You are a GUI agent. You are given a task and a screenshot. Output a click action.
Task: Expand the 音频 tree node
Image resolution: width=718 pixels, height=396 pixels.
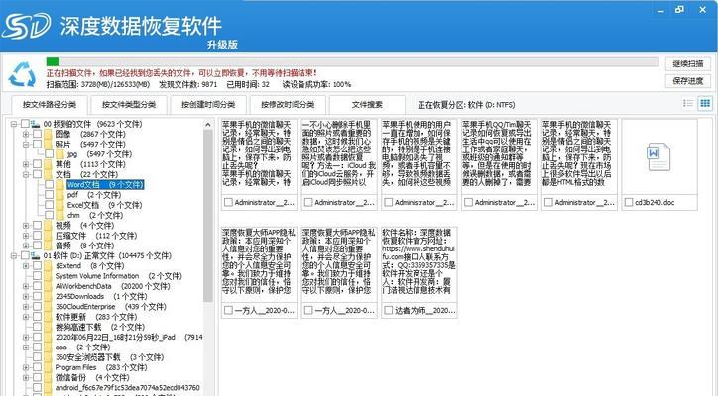[x=26, y=246]
